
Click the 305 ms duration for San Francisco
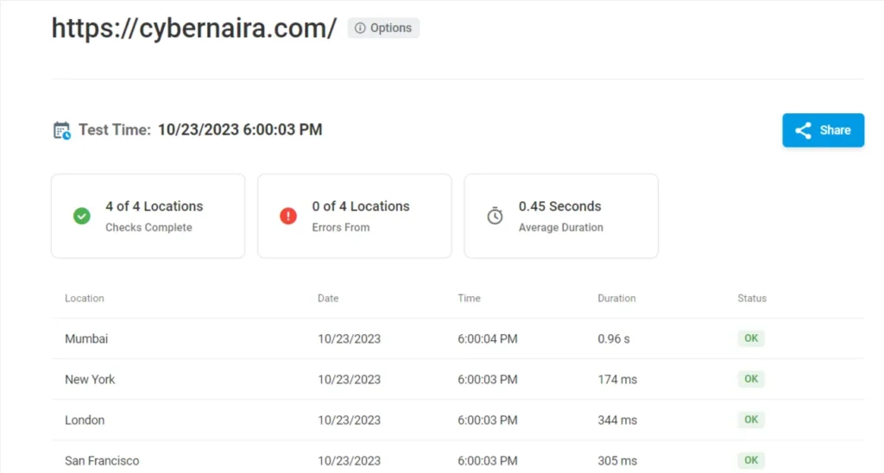tap(617, 461)
